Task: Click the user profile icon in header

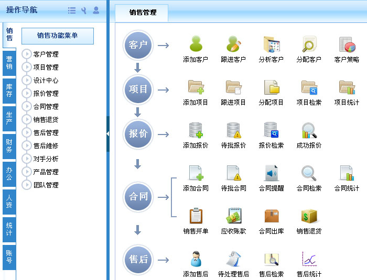Action: coord(96,10)
